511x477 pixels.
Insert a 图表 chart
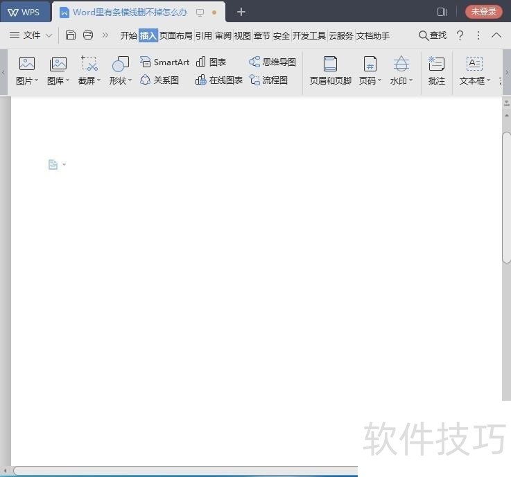[x=211, y=62]
